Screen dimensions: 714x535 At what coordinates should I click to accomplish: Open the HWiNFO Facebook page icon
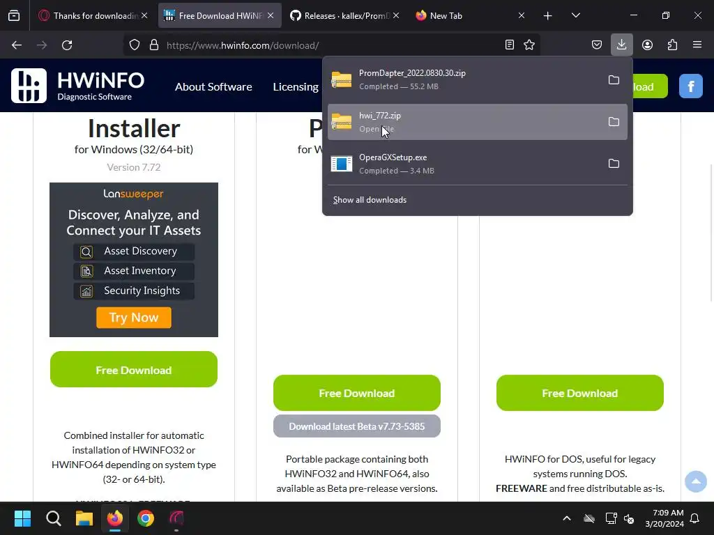point(691,86)
